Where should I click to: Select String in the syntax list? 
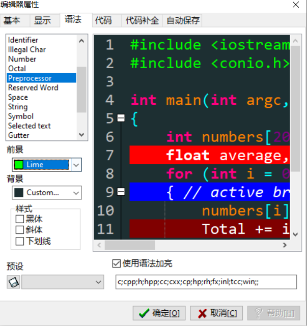(x=41, y=107)
